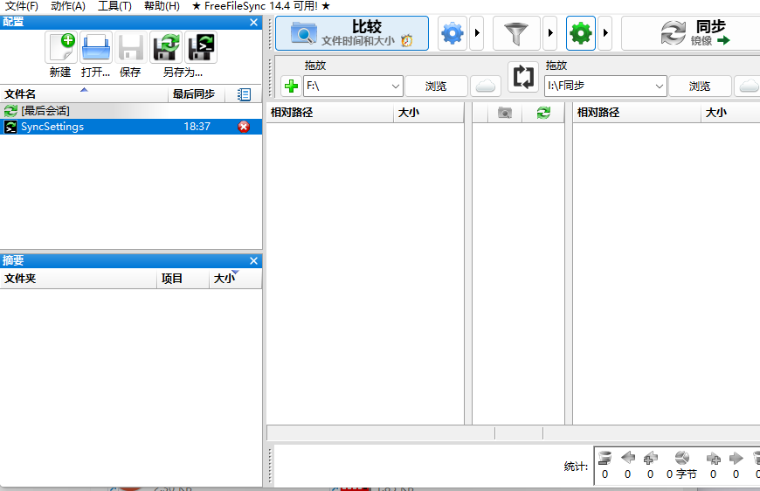This screenshot has height=491, width=760.
Task: Click the 18:37 last sync time
Action: coord(197,127)
